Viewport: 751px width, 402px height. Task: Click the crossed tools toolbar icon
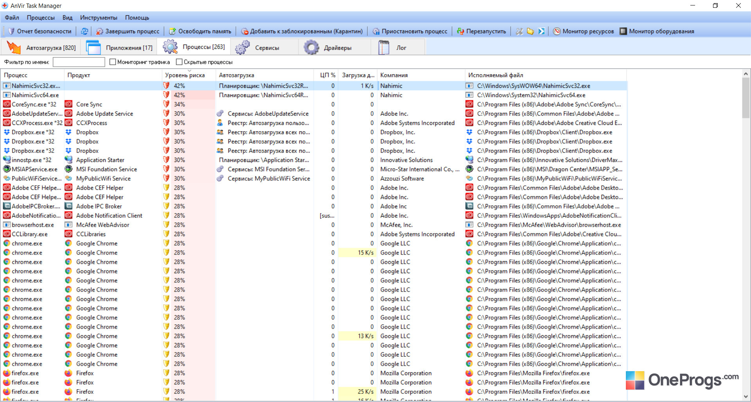[x=519, y=31]
